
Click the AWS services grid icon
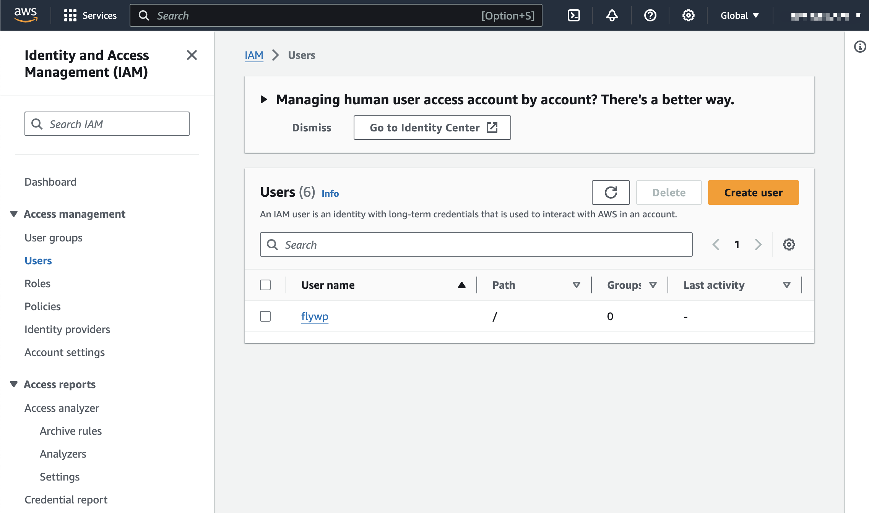pos(70,15)
